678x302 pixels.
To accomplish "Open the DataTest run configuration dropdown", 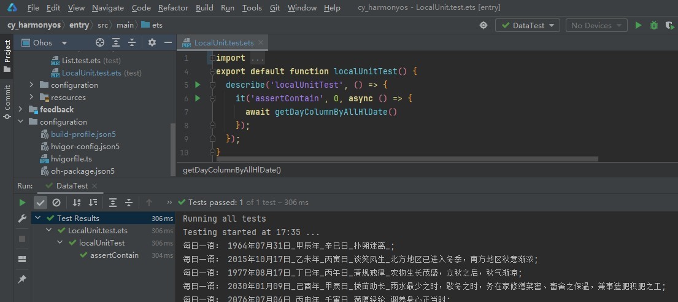I will [x=527, y=25].
